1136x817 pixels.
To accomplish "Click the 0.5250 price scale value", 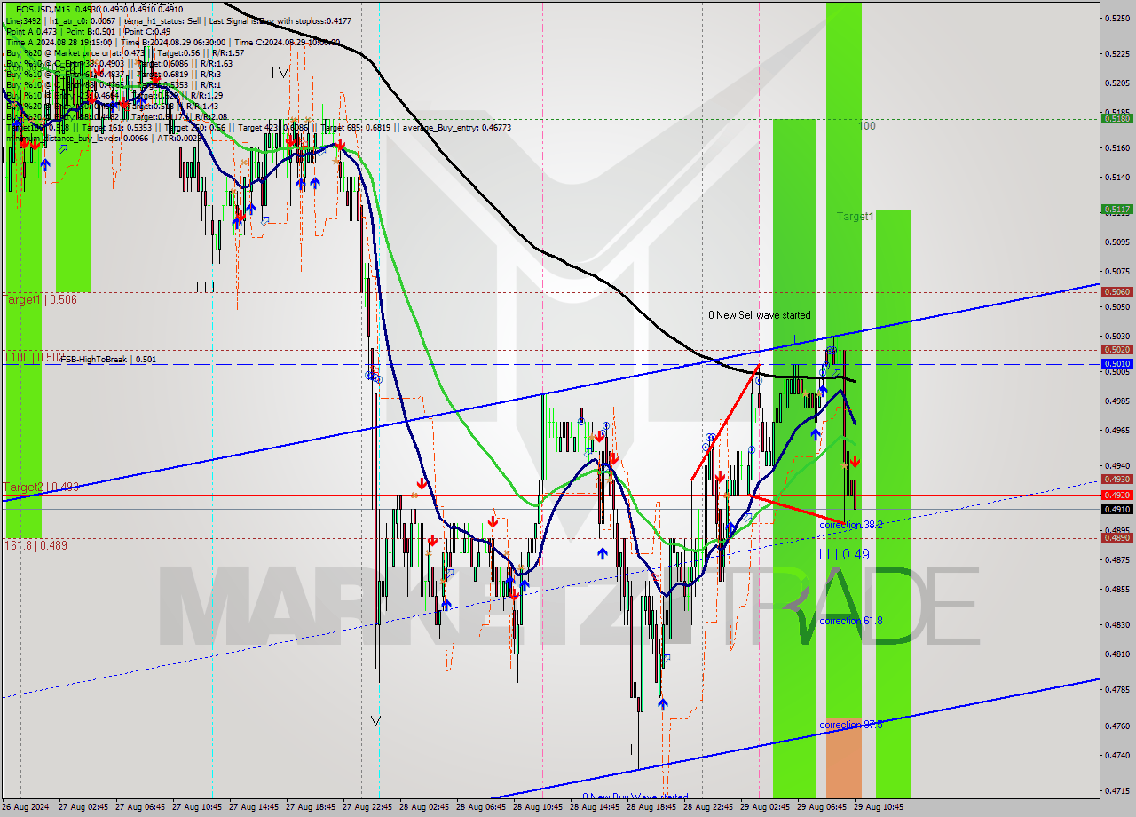I will coord(1116,18).
